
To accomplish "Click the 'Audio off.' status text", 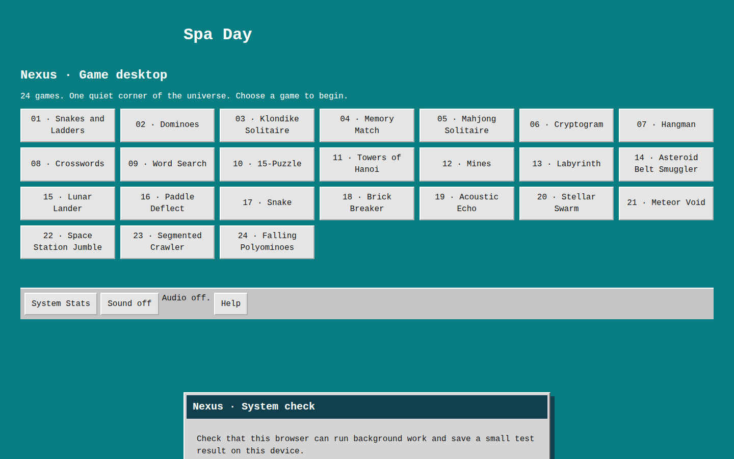I will pyautogui.click(x=186, y=298).
